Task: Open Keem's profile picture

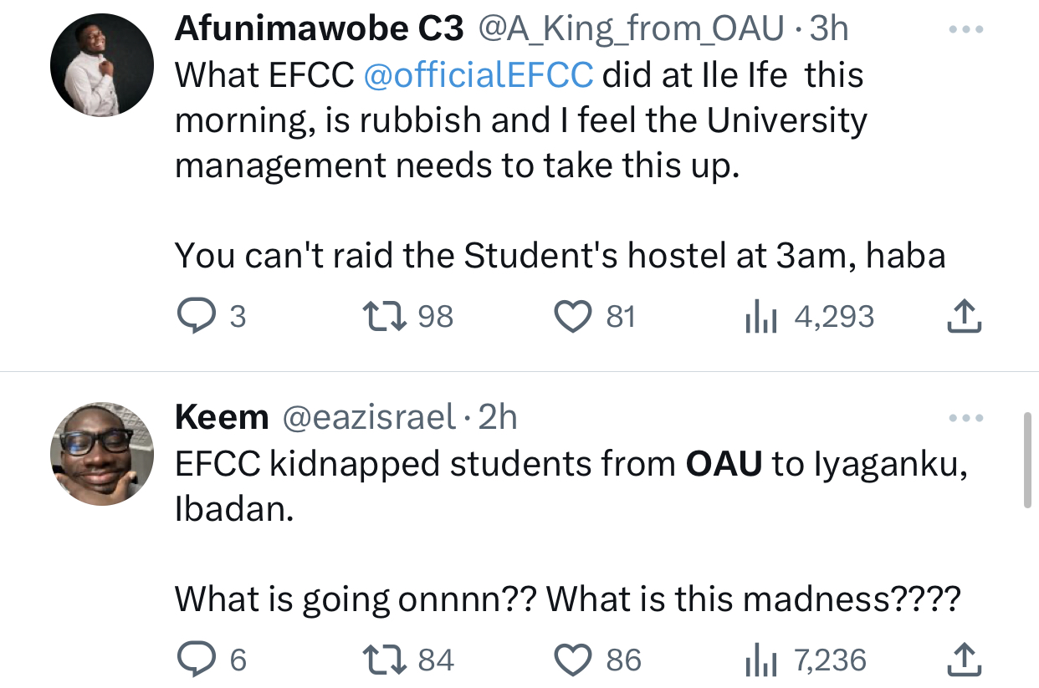Action: [102, 453]
